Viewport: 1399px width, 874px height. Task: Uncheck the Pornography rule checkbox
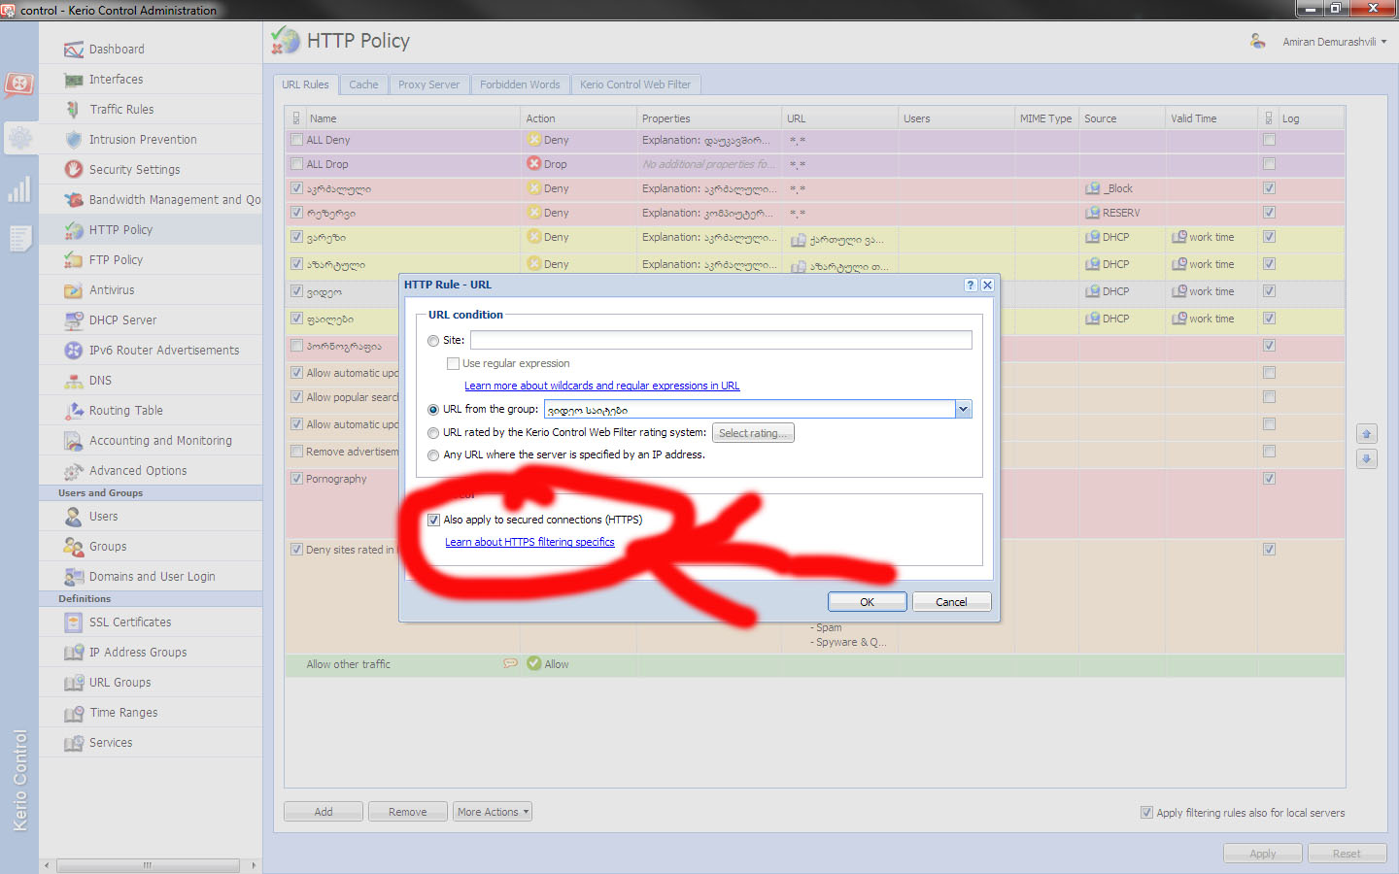click(x=297, y=479)
